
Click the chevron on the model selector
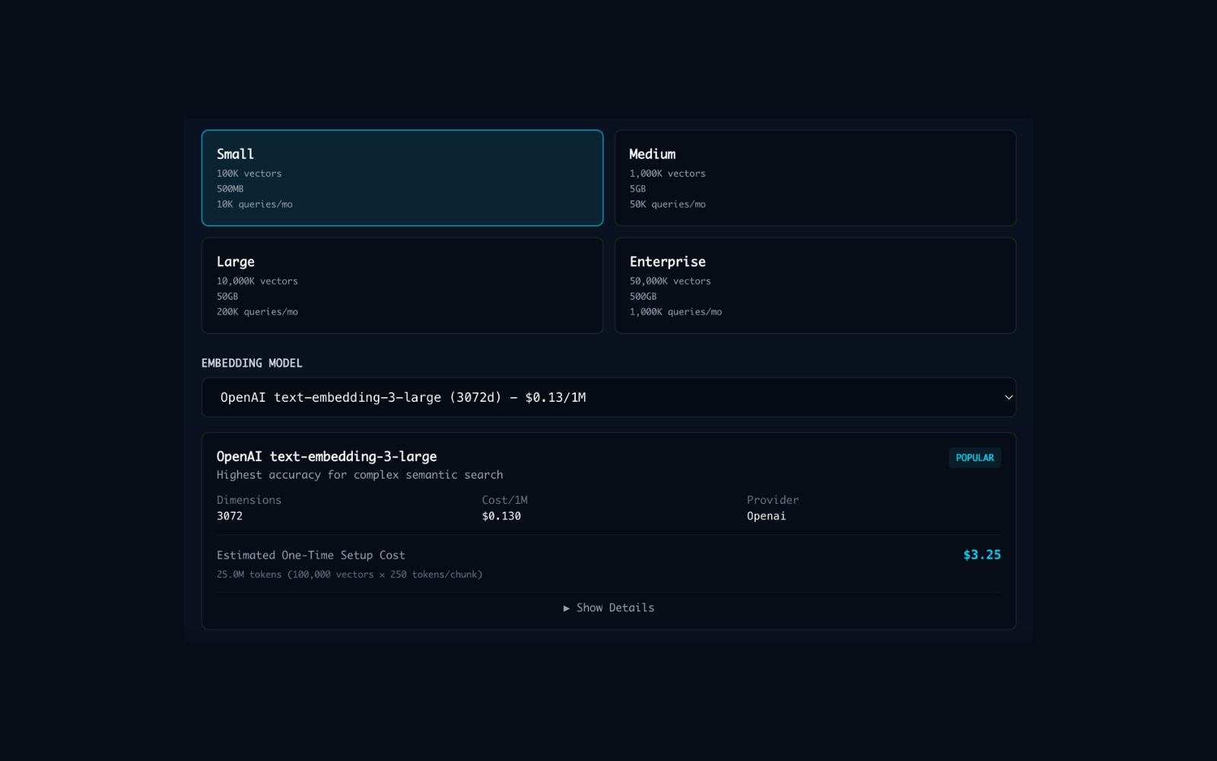pos(1009,396)
